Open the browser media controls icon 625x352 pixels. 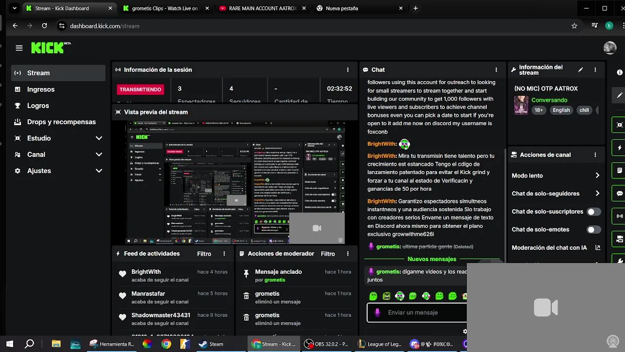[594, 26]
